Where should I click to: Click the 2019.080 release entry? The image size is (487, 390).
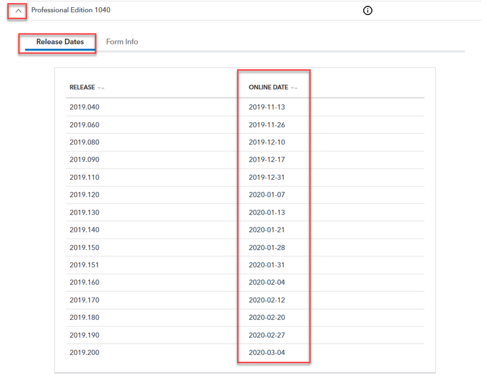point(84,142)
